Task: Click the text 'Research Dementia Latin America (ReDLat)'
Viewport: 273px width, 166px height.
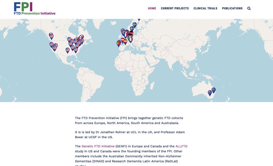Action: pyautogui.click(x=145, y=161)
